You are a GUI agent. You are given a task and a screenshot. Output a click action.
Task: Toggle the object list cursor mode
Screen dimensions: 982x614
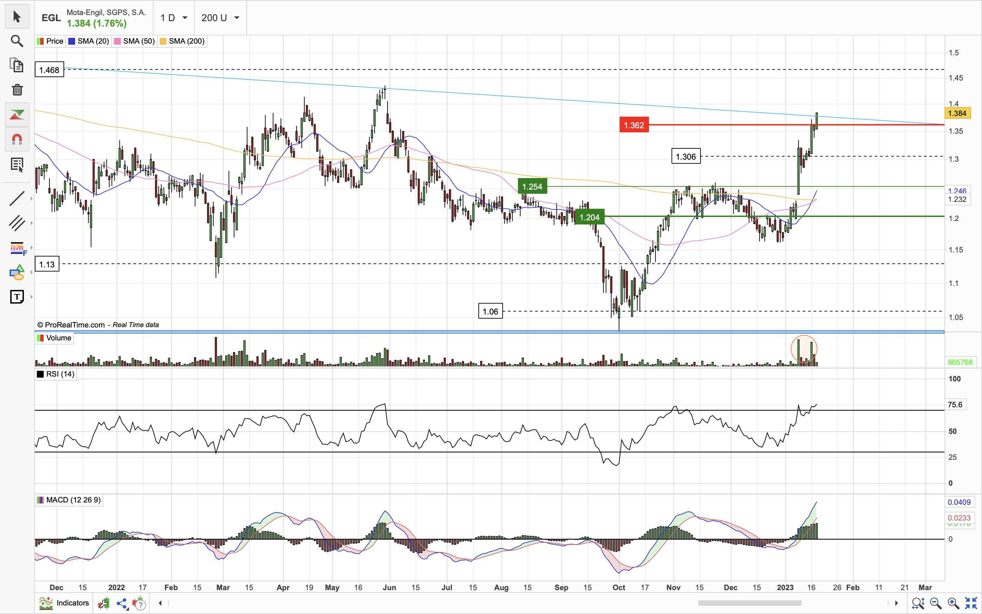pyautogui.click(x=17, y=164)
